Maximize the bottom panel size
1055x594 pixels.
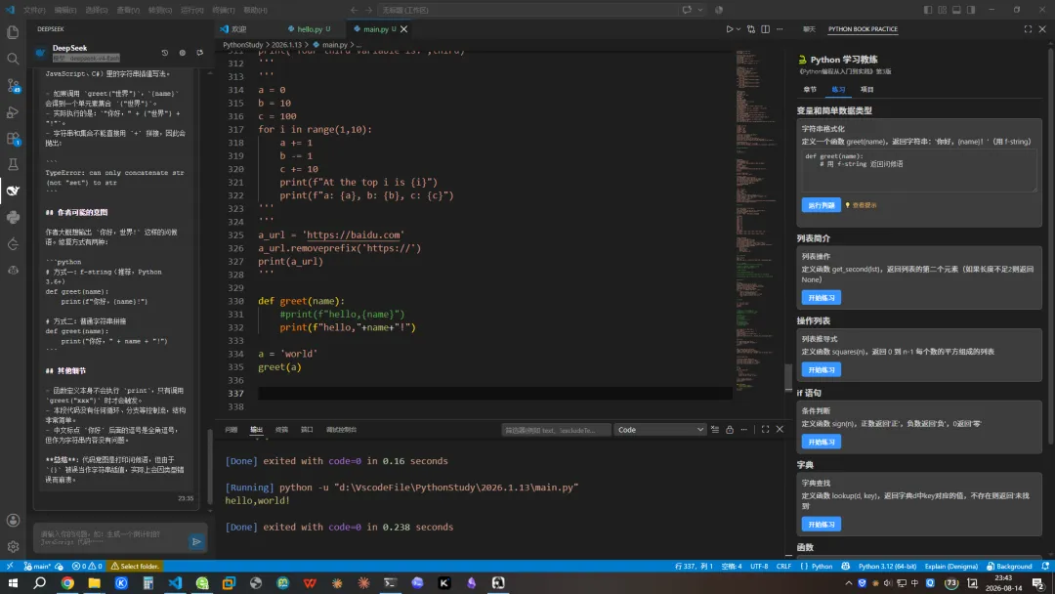(765, 429)
